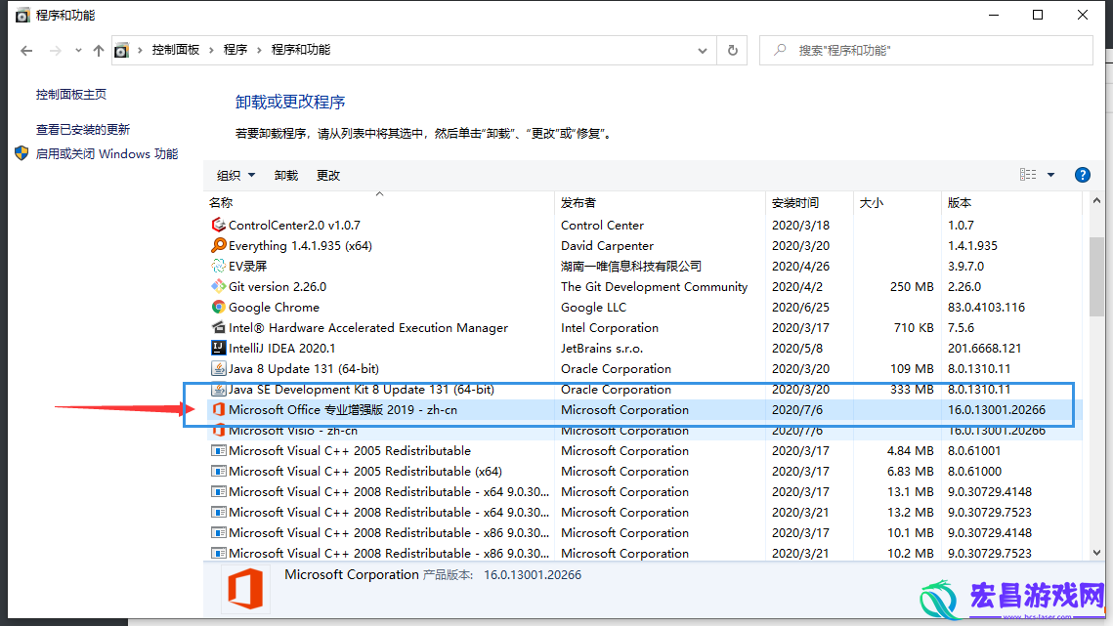Refresh the programs list

click(x=733, y=51)
